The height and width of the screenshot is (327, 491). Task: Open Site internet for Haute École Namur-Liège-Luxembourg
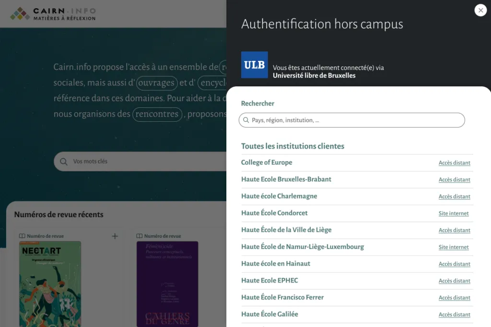tap(454, 247)
